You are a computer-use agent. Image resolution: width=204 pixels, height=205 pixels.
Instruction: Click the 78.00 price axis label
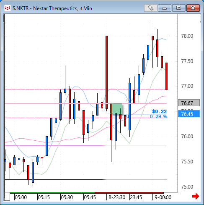click(187, 36)
